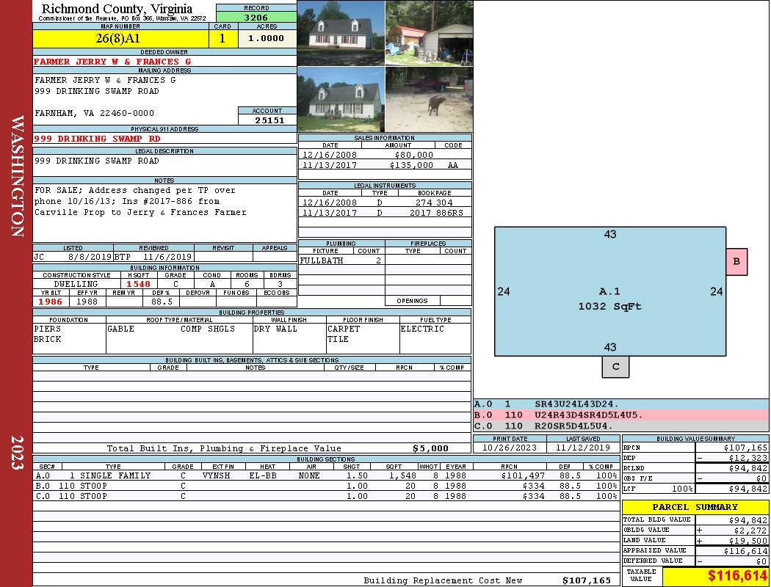Open the dog in yard photo thumbnail
The image size is (771, 587).
(x=430, y=99)
